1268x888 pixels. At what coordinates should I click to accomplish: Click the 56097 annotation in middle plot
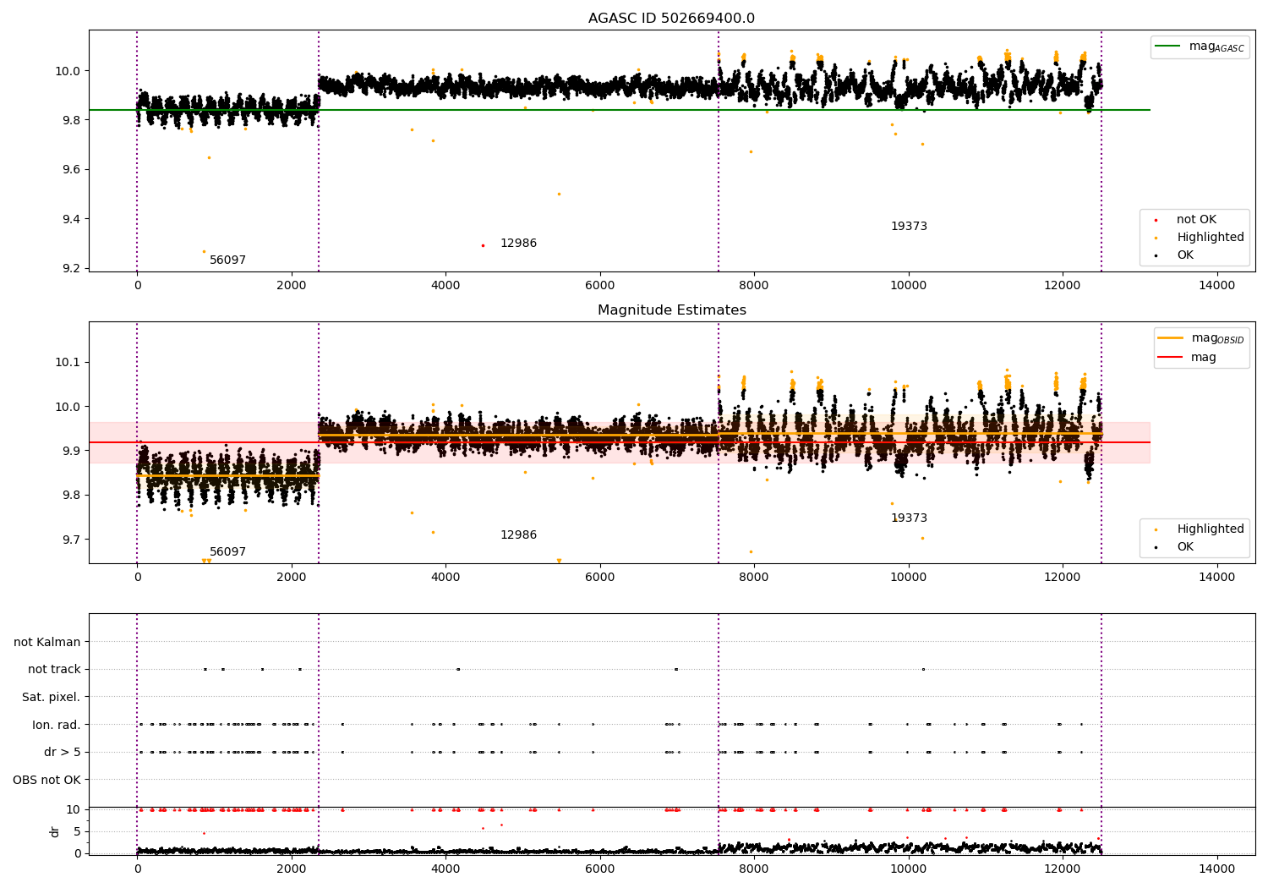tap(227, 552)
